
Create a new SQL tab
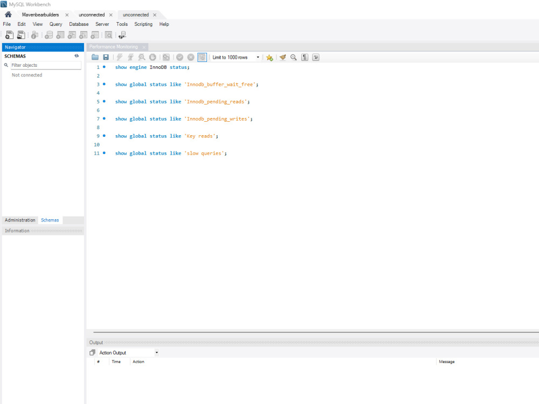[x=10, y=35]
